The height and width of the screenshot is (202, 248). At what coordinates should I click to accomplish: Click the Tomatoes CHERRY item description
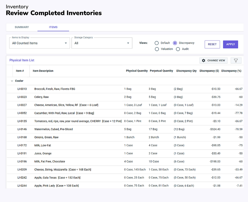(x=78, y=121)
